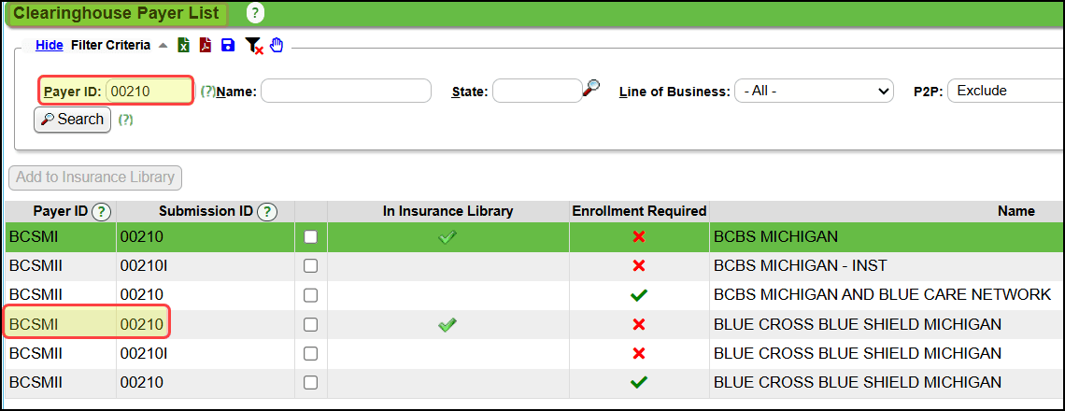Click the blue save filter icon
The image size is (1065, 411).
(x=228, y=45)
